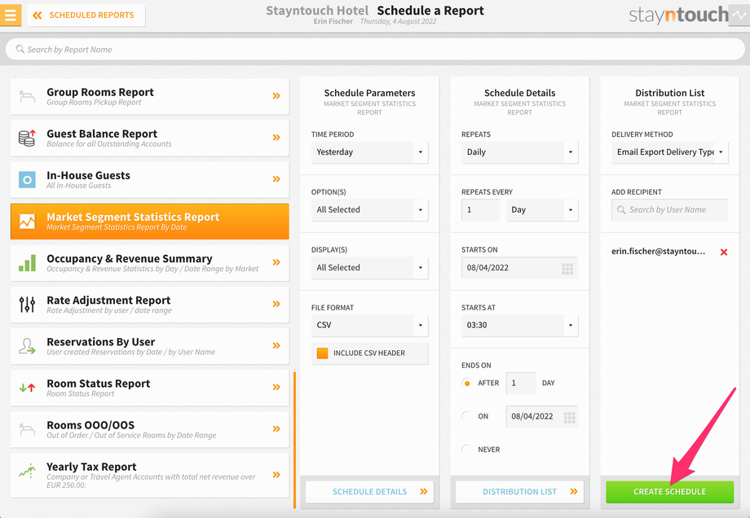This screenshot has height=518, width=750.
Task: Open the Repeats Daily dropdown
Action: [520, 152]
